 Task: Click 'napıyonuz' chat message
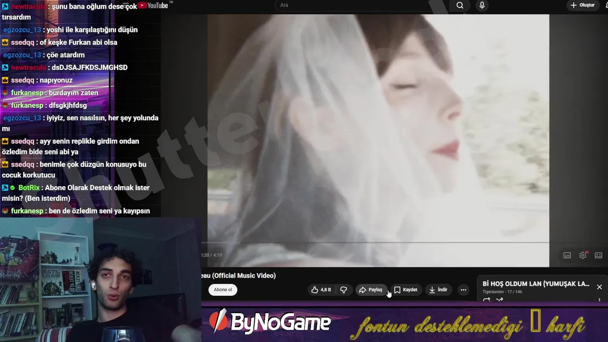tap(56, 80)
